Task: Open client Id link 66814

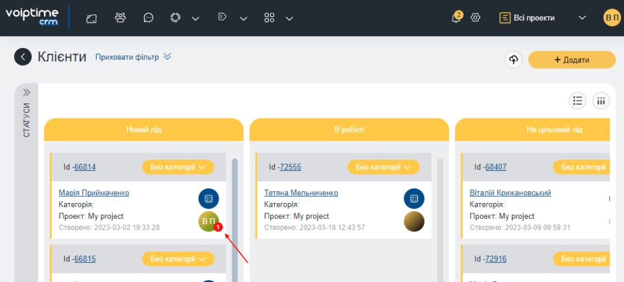Action: (x=85, y=167)
